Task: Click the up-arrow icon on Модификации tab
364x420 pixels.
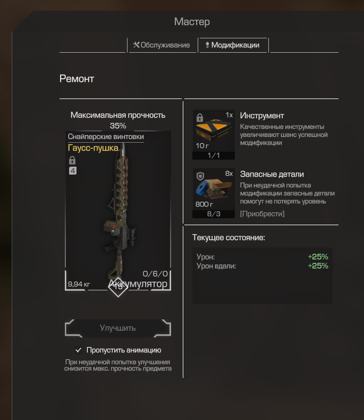Action: [207, 45]
